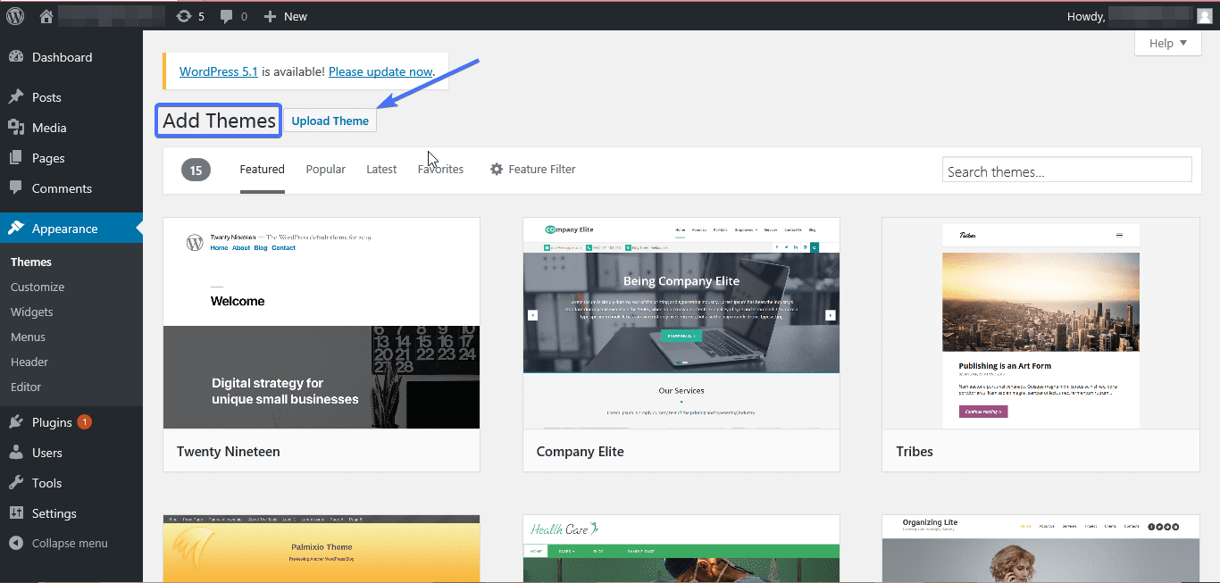
Task: Select the Twenty Nineteen theme thumbnail
Action: pyautogui.click(x=322, y=323)
